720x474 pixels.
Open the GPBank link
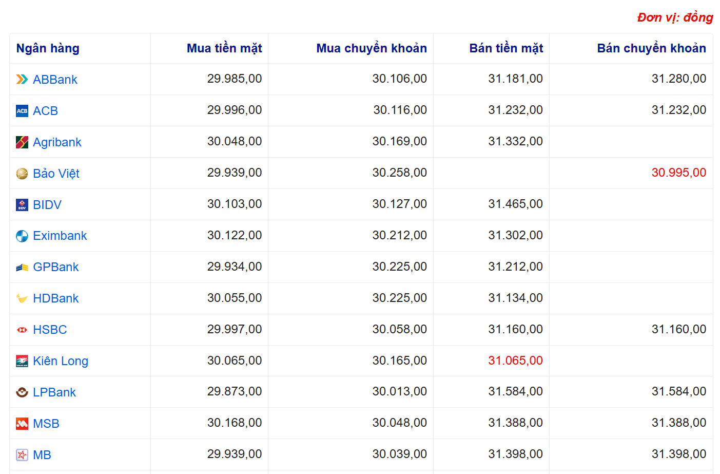(55, 267)
